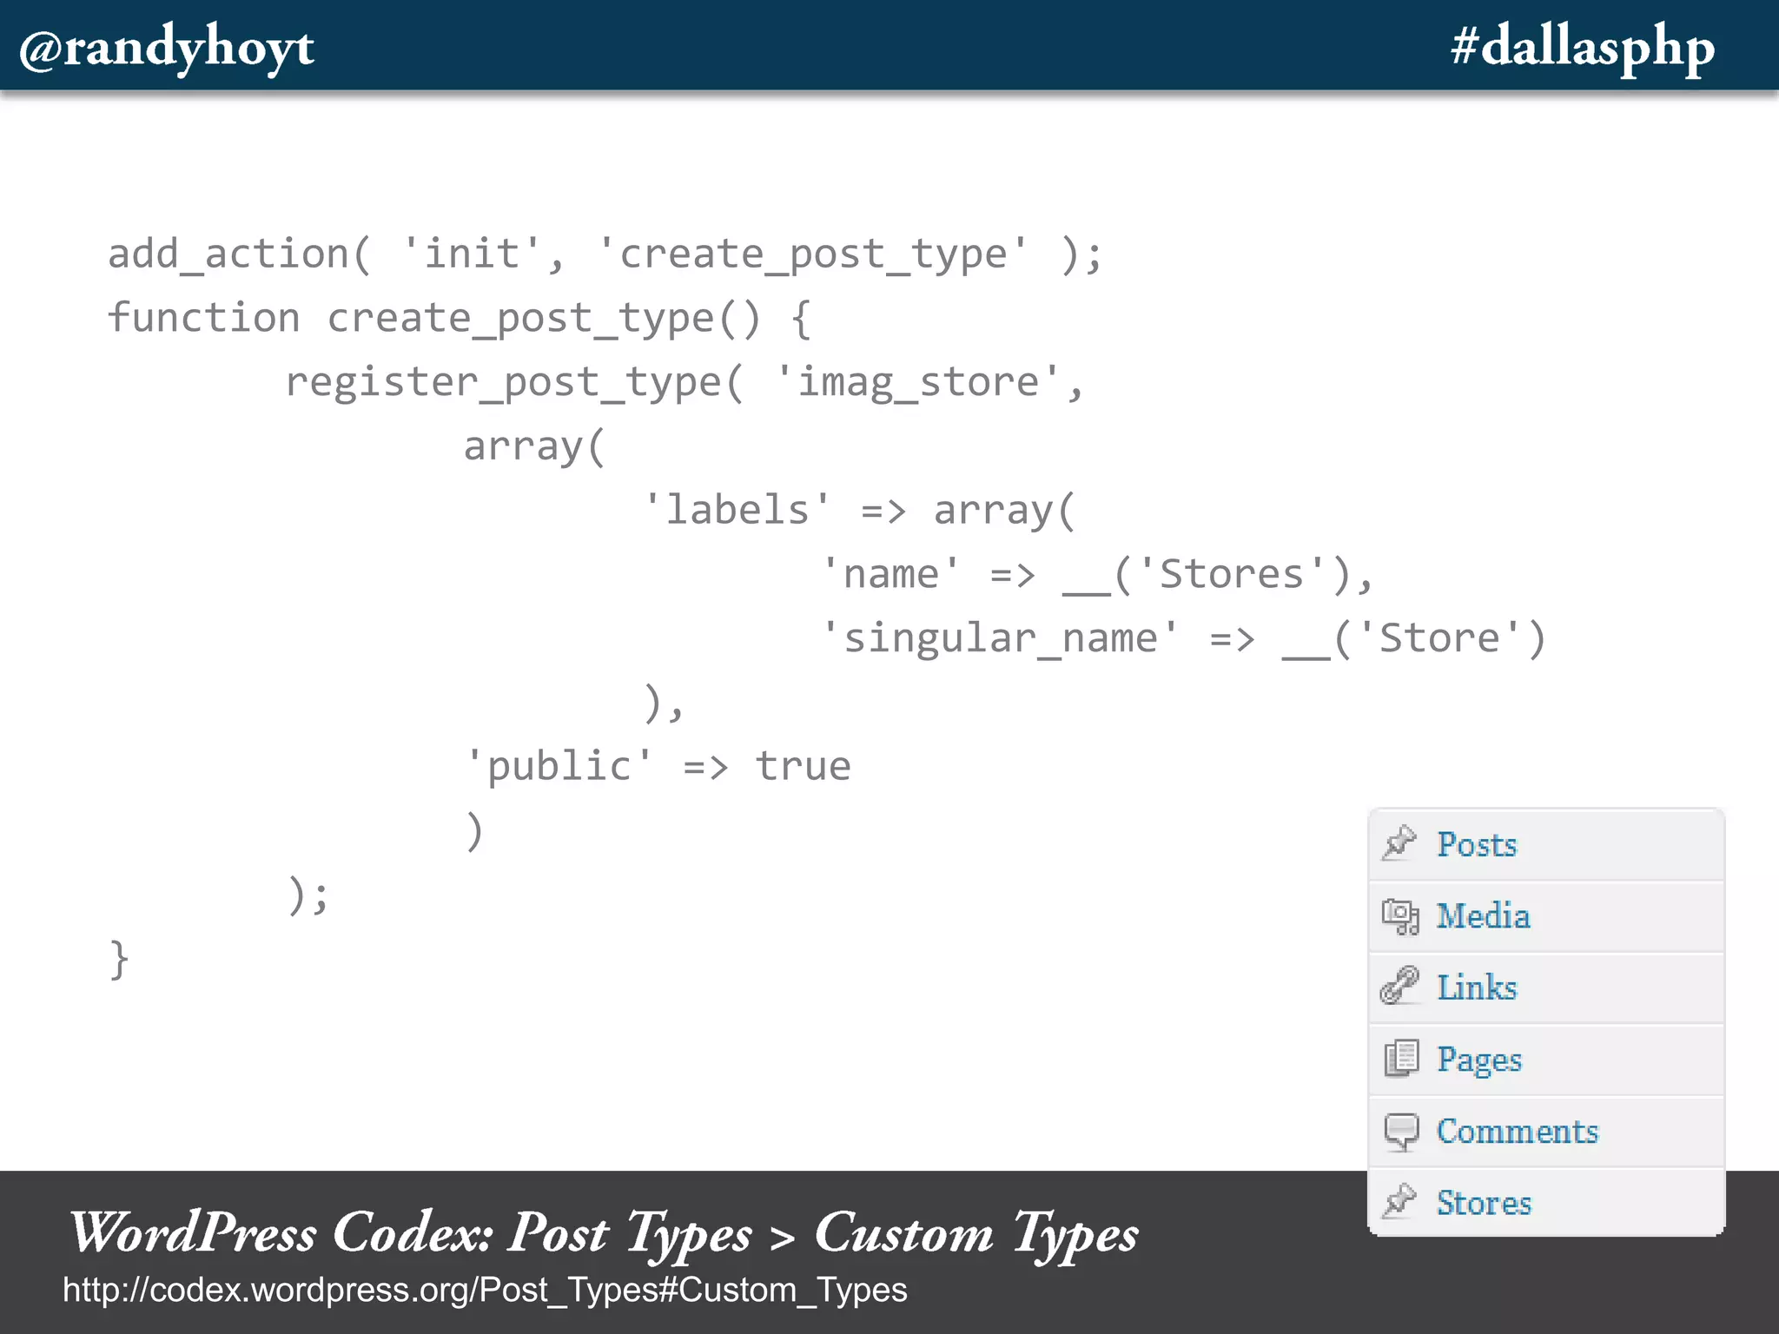Open the Comments menu entry
This screenshot has height=1334, width=1779.
pos(1517,1131)
